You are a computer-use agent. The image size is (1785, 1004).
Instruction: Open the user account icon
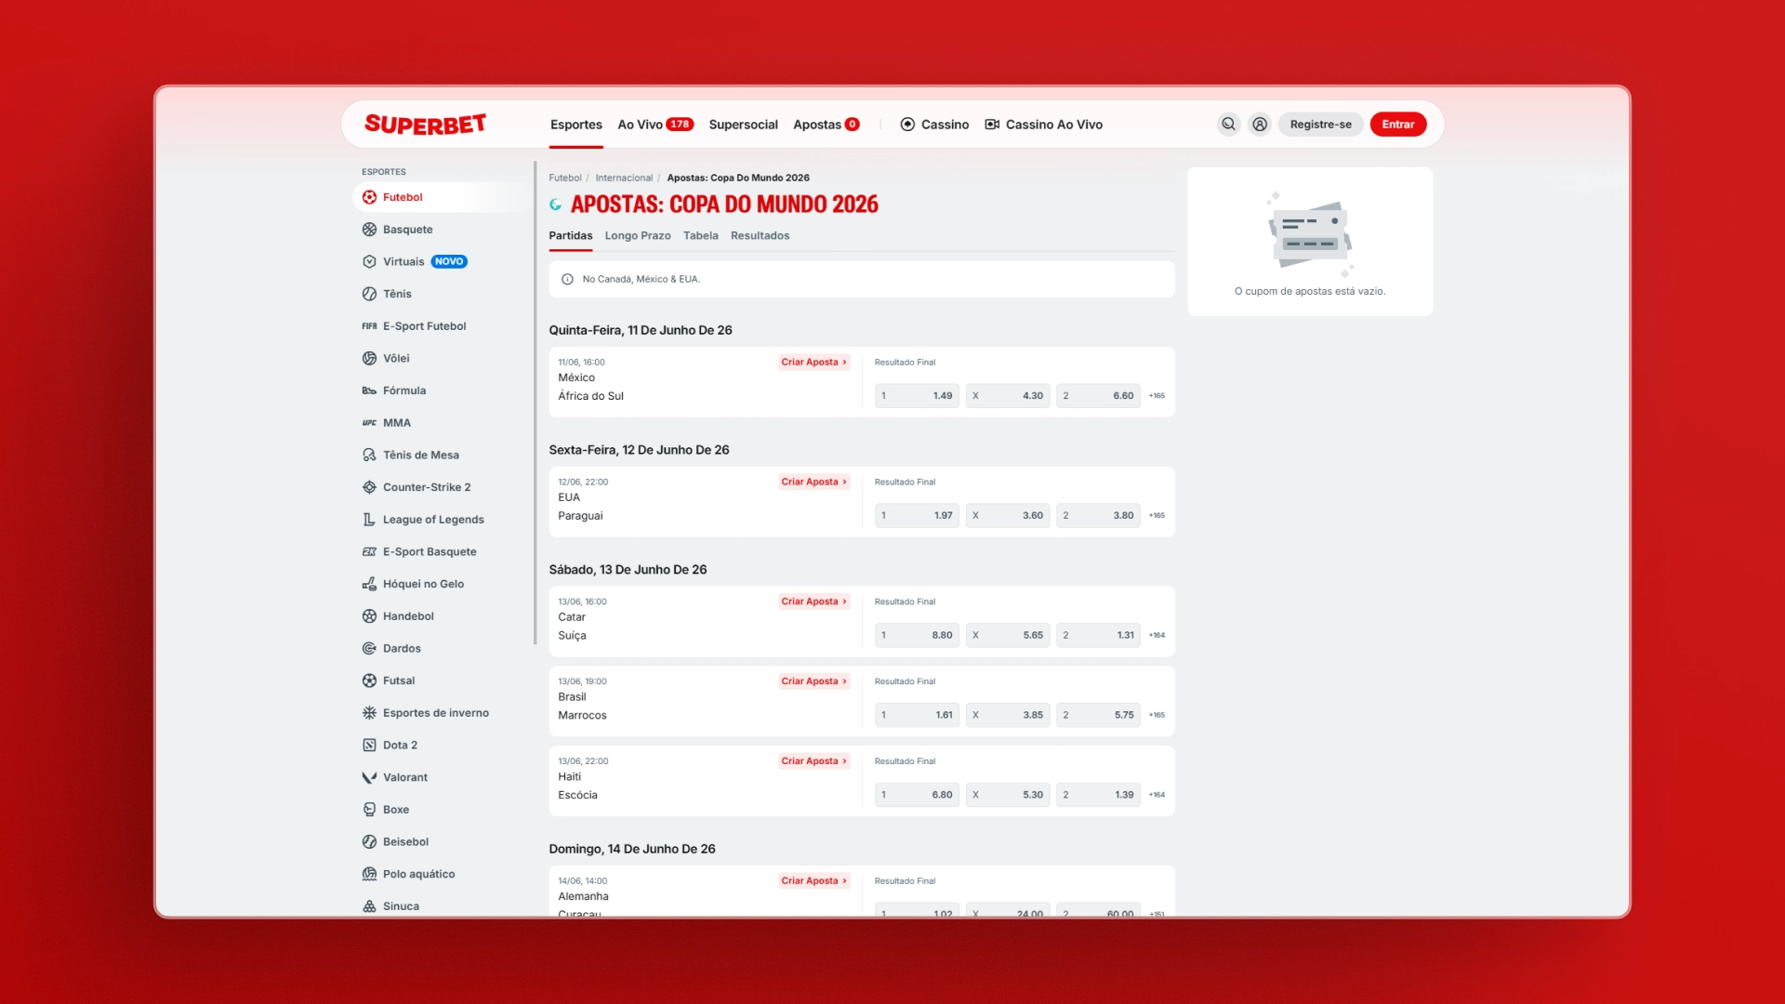(1260, 125)
